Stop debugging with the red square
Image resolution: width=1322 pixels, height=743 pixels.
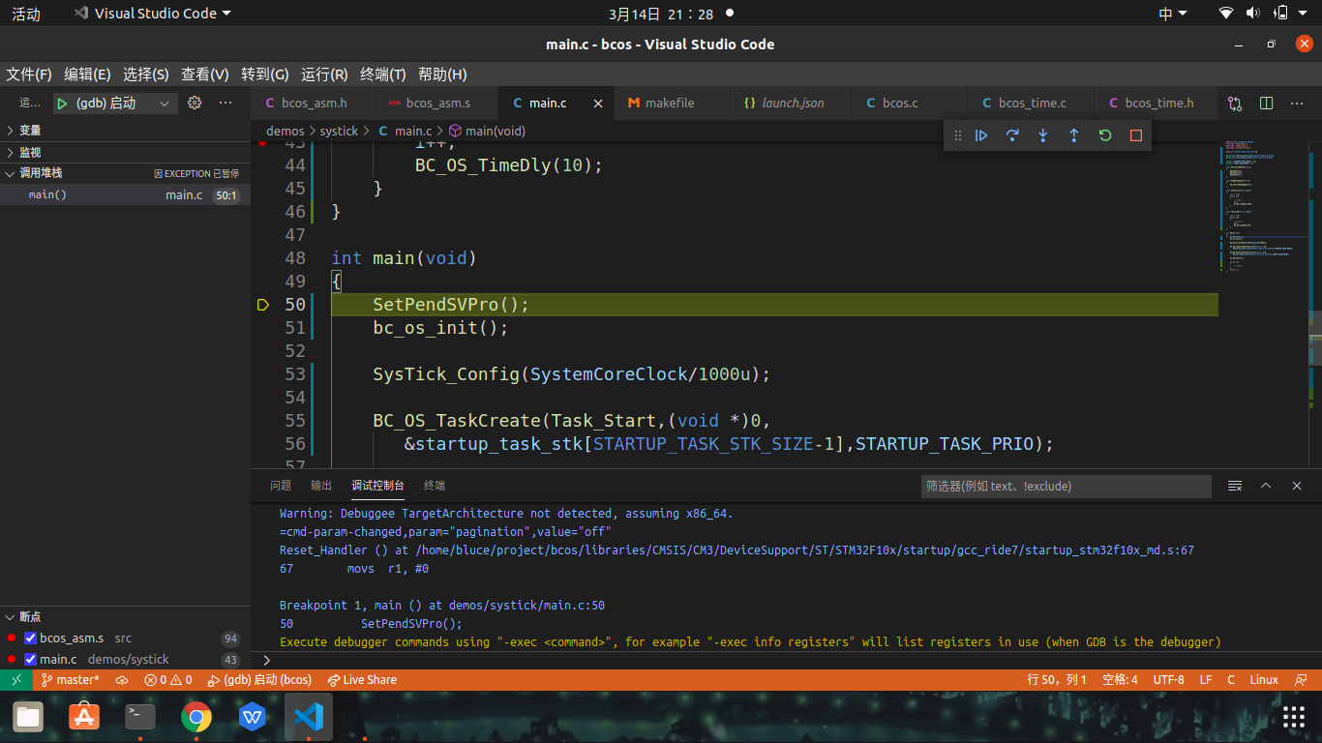(1136, 136)
